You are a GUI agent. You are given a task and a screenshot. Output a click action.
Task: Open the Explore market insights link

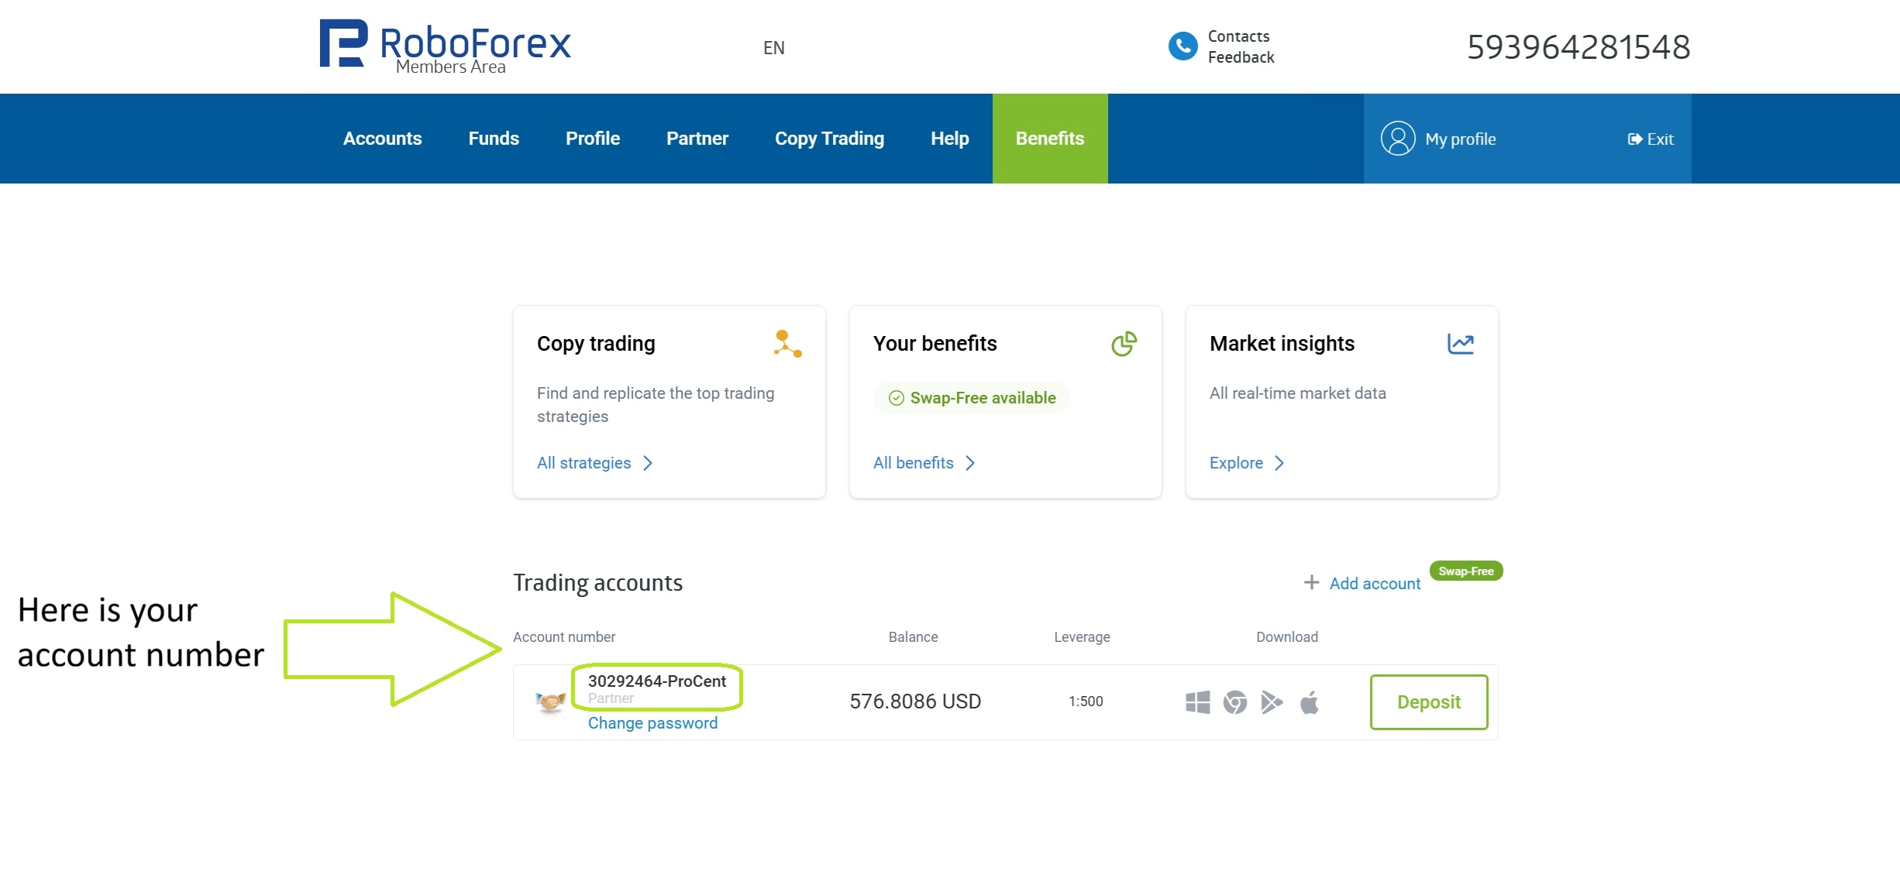pyautogui.click(x=1236, y=463)
